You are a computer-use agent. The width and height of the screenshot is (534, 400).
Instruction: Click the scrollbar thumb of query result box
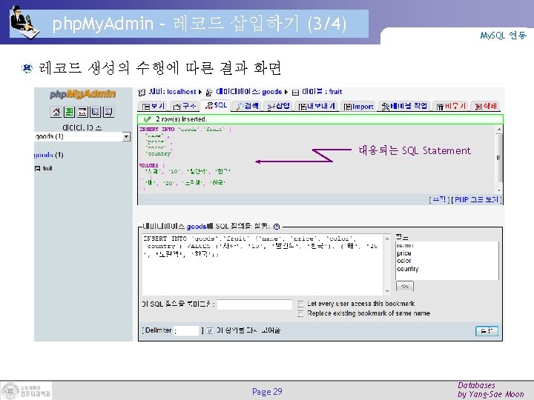click(x=499, y=158)
